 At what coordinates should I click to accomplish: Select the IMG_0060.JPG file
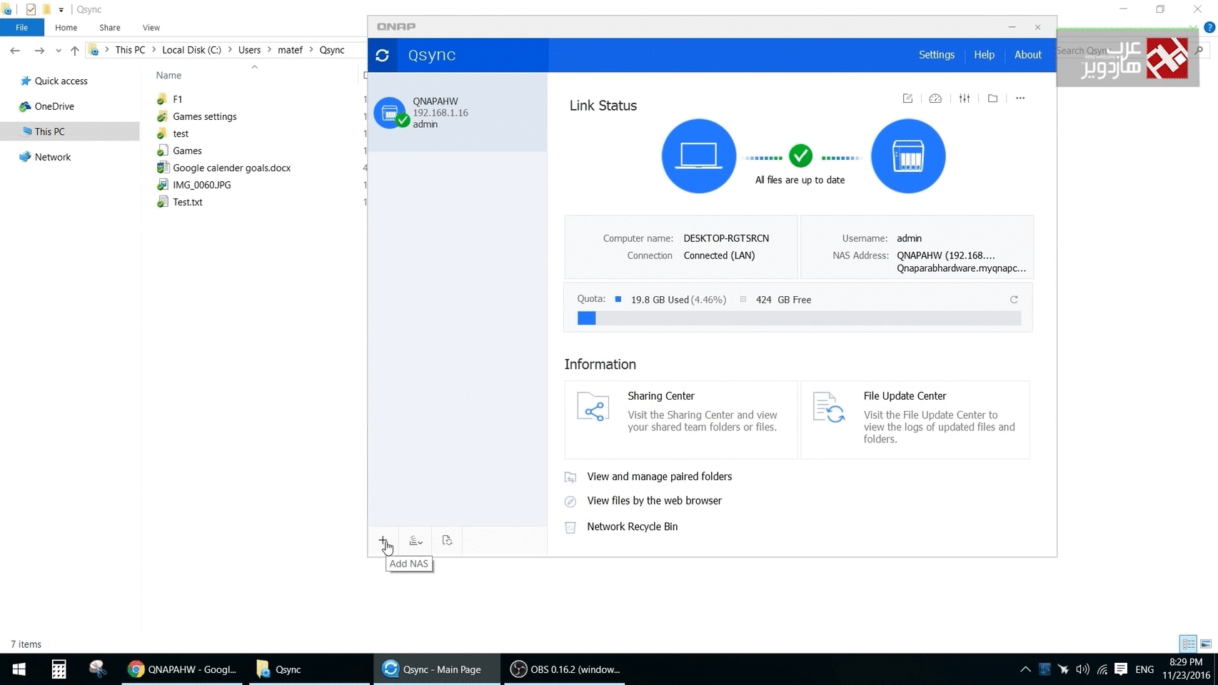click(201, 185)
